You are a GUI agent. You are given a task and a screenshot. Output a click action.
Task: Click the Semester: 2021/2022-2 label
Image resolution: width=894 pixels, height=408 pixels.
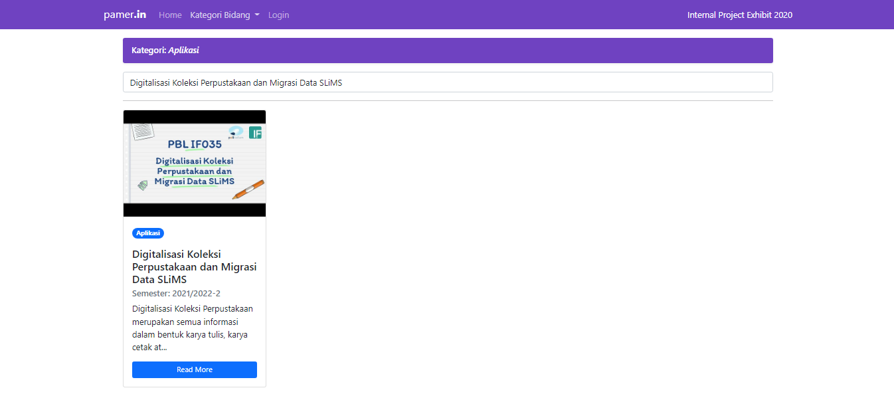pos(176,293)
